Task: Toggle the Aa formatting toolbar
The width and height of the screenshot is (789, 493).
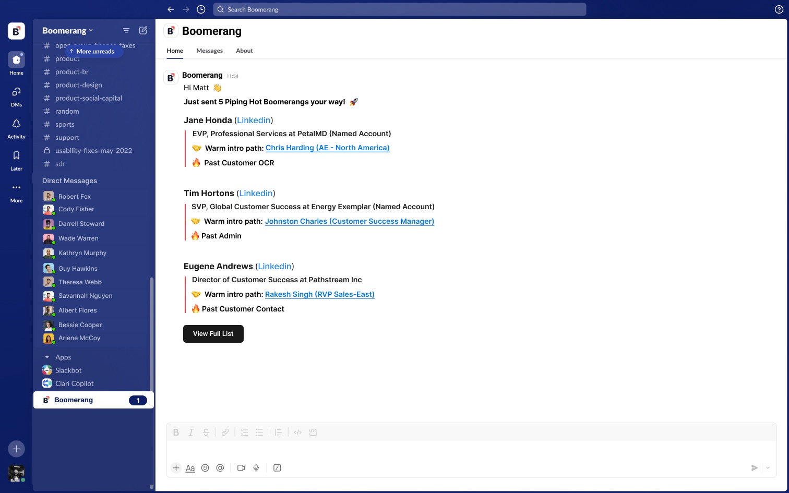Action: 190,468
